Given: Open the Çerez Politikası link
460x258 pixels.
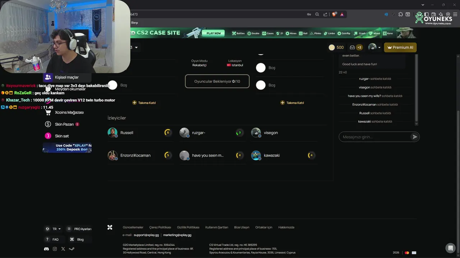Looking at the screenshot, I should (160, 227).
